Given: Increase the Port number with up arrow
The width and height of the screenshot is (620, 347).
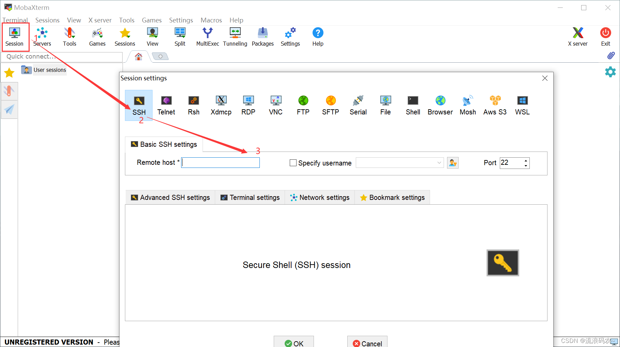Looking at the screenshot, I should tap(526, 160).
